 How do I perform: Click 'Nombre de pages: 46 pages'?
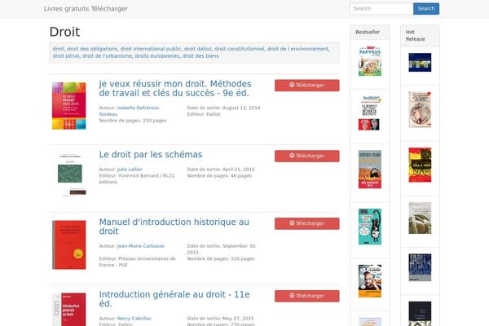pyautogui.click(x=219, y=176)
